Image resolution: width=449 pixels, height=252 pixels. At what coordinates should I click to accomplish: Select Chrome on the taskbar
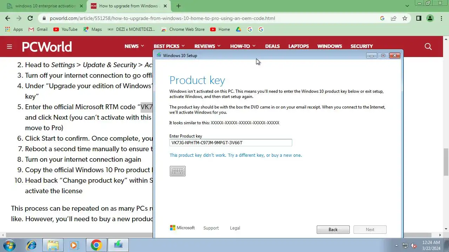[x=96, y=245]
